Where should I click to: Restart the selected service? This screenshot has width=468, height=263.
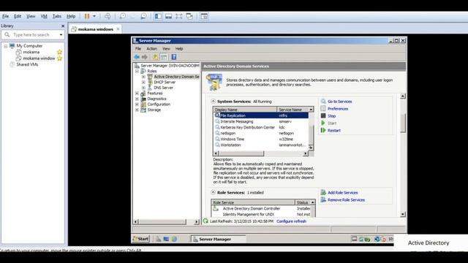pyautogui.click(x=334, y=131)
